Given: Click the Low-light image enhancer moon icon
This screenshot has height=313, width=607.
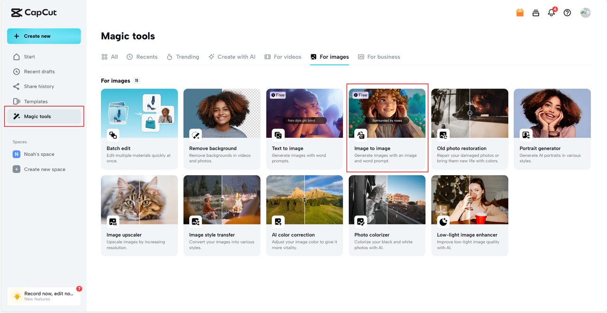Looking at the screenshot, I should tap(443, 221).
